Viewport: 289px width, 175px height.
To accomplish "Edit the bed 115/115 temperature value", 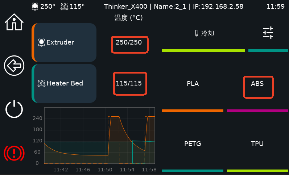I will coord(131,83).
